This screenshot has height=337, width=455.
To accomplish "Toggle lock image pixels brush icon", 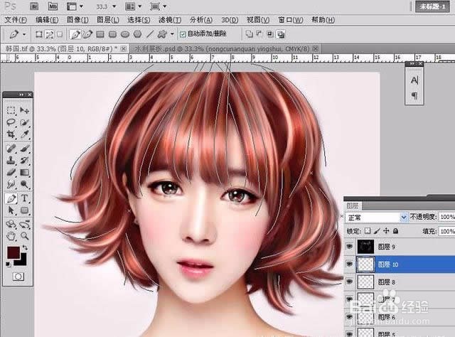I will [377, 231].
